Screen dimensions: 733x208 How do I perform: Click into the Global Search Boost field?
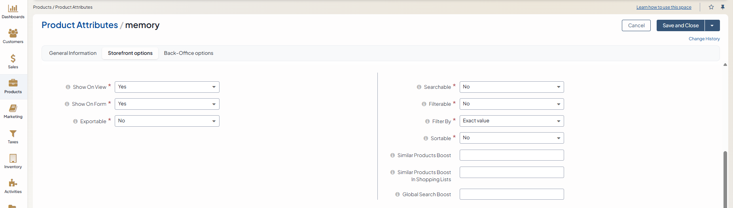[511, 194]
